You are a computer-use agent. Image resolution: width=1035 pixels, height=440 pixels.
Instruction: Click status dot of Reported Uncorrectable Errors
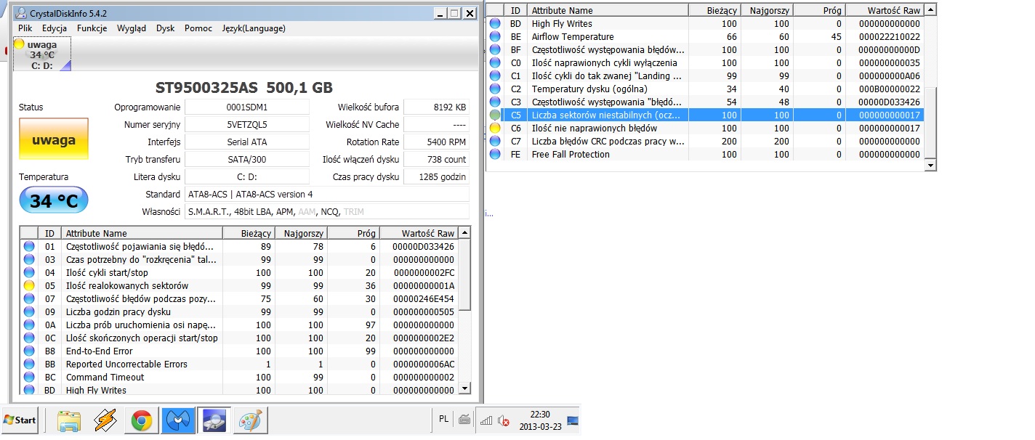pyautogui.click(x=29, y=364)
